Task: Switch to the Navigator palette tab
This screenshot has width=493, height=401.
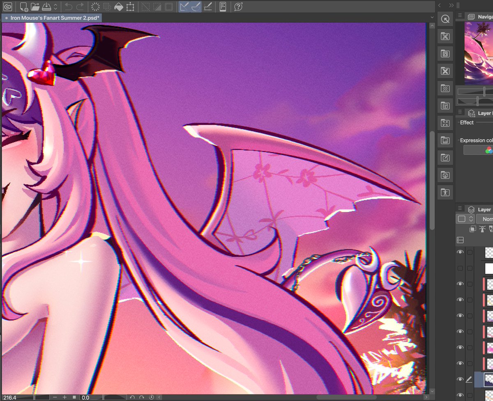Action: point(480,16)
